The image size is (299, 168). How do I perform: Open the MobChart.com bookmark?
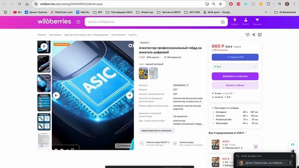[x=61, y=12]
